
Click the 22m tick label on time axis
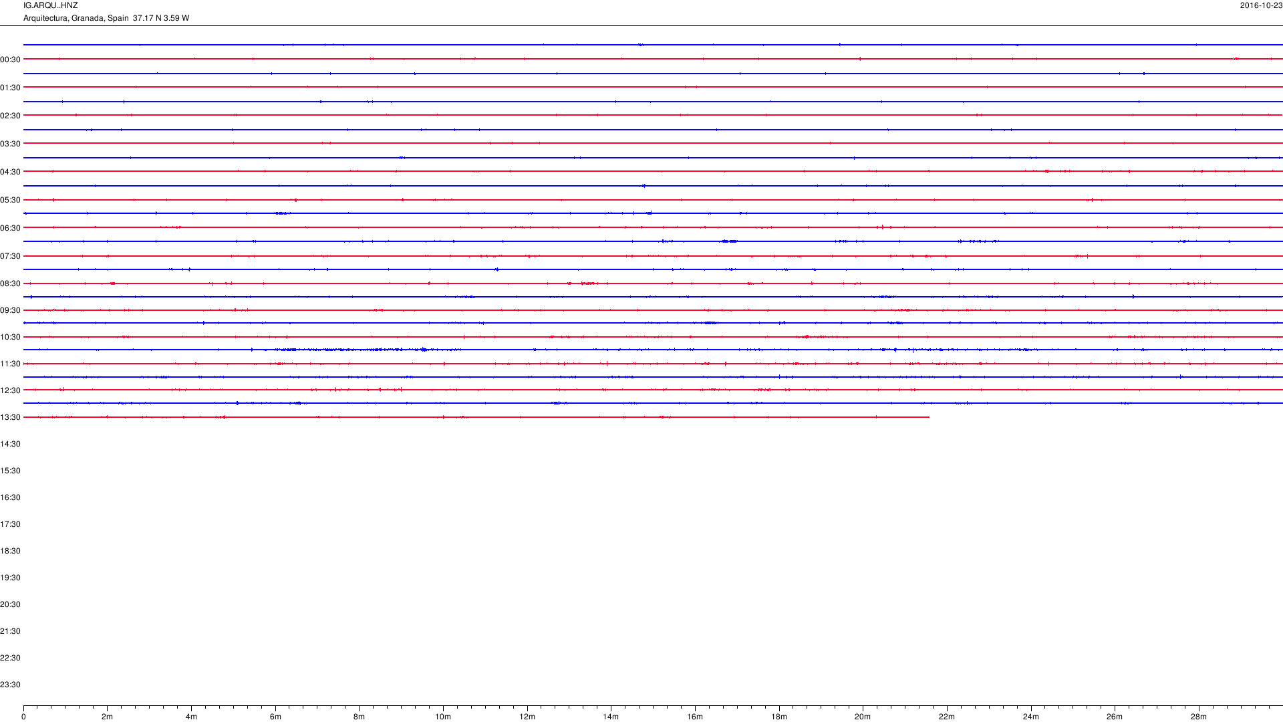(x=947, y=717)
